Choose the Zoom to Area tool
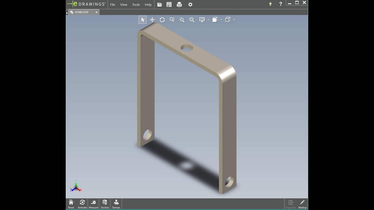 tap(182, 20)
